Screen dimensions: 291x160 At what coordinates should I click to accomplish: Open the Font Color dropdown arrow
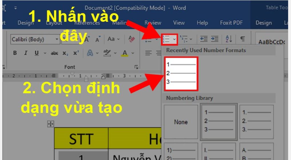133,53
